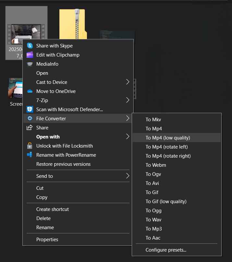
Task: Select the selected video file thumbnail
Action: pos(26,34)
